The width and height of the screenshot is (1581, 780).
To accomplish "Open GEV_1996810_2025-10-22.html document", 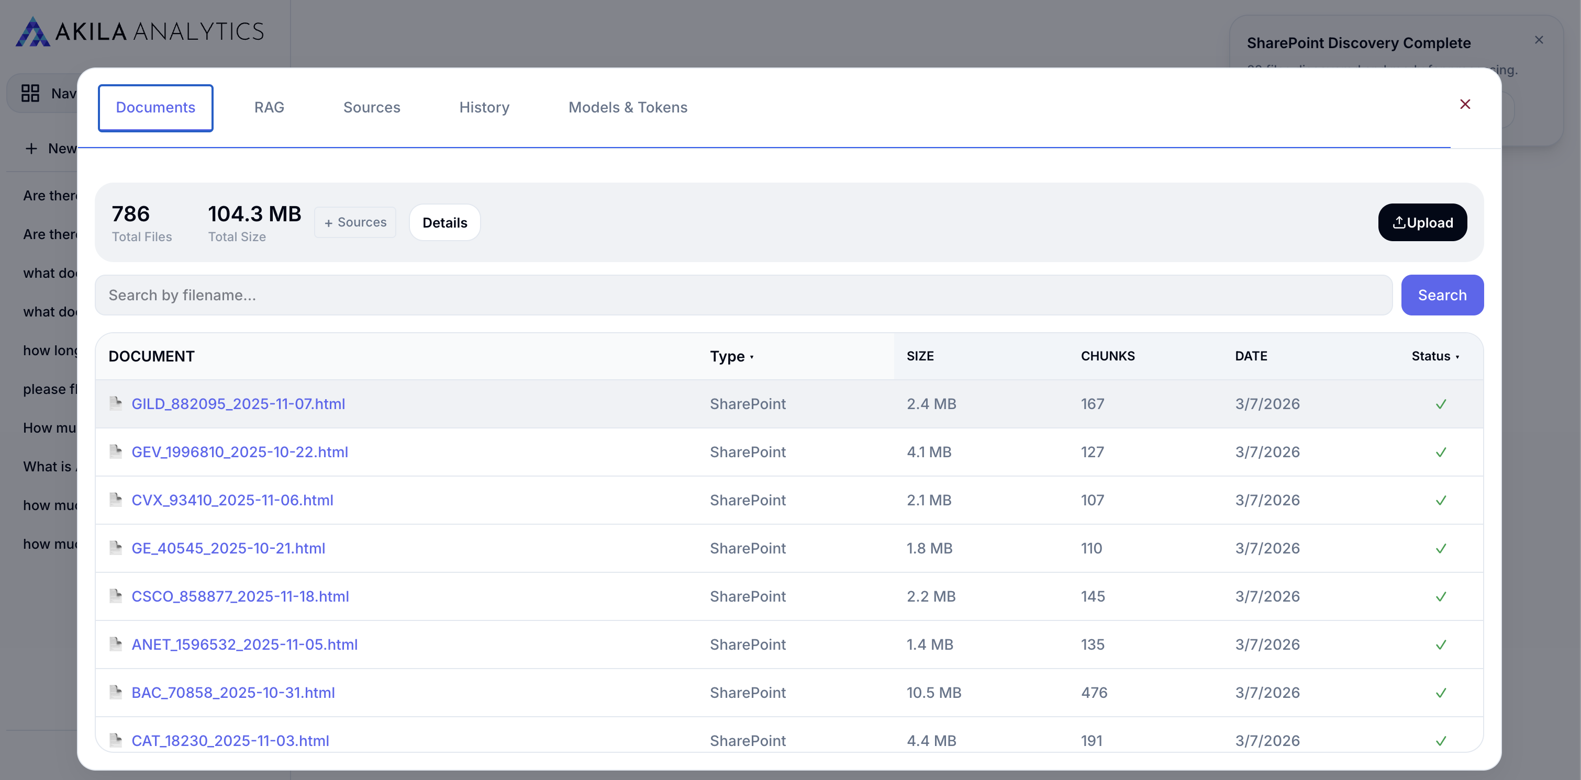I will point(240,452).
